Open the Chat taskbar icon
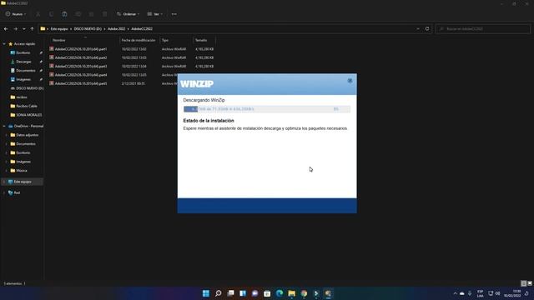 coord(254,293)
